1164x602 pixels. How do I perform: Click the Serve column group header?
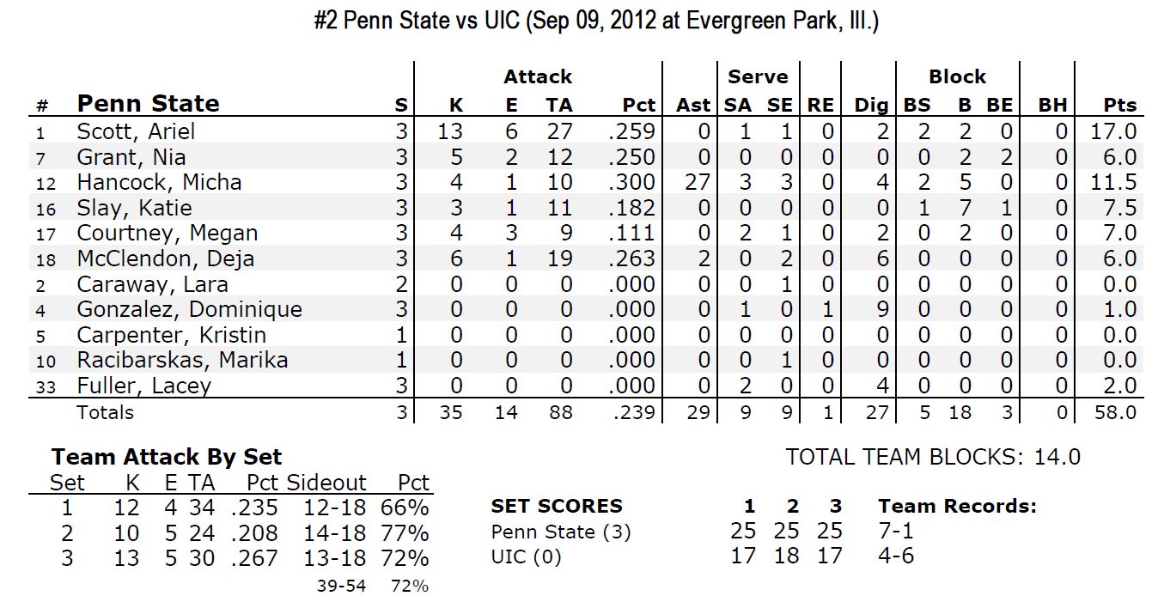[x=758, y=76]
